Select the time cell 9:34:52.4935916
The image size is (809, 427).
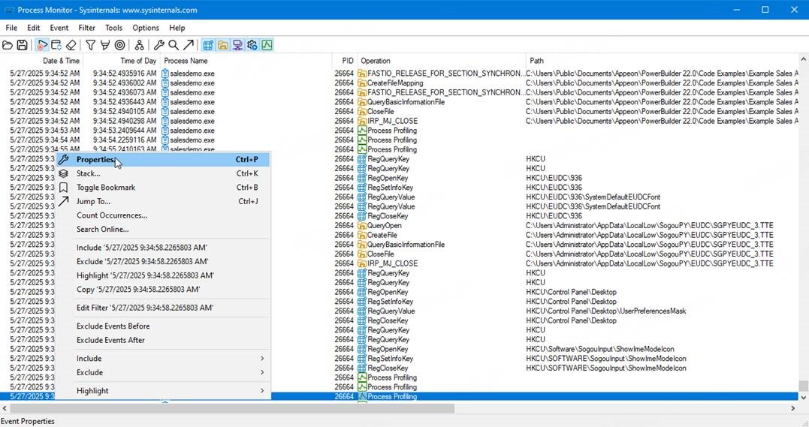pyautogui.click(x=125, y=74)
